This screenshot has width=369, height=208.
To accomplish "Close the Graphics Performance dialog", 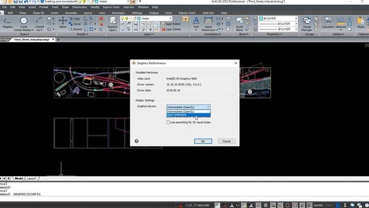I will point(236,63).
